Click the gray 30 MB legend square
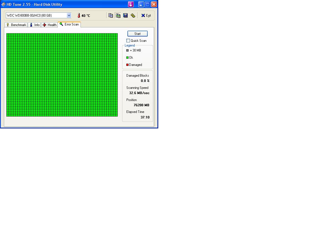 click(x=127, y=50)
